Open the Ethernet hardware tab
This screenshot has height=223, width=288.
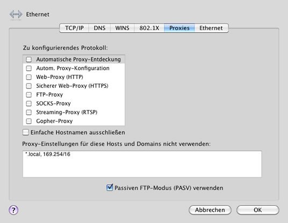click(x=211, y=28)
